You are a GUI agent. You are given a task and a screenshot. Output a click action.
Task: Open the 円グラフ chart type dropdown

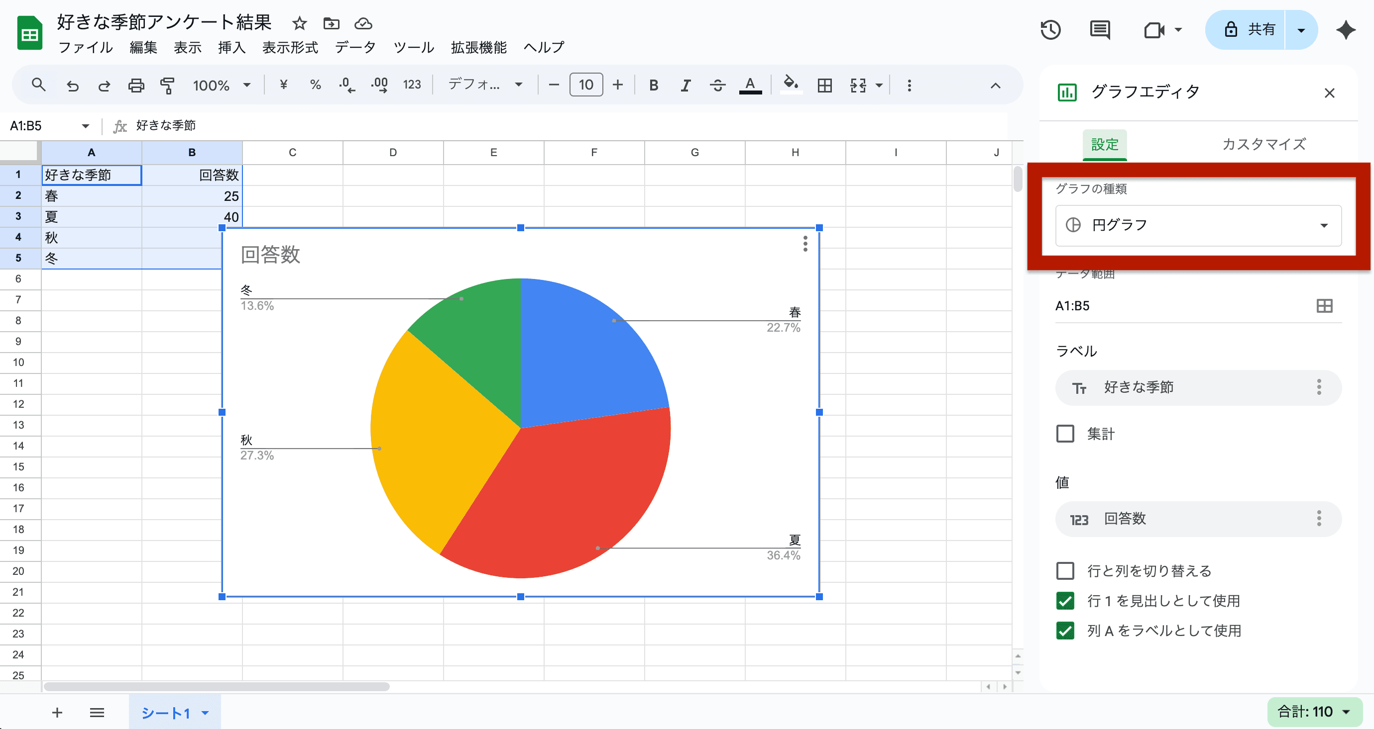(1198, 225)
